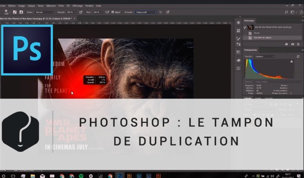Expand the Flux slider arrow
This screenshot has height=178, width=304.
click(x=102, y=12)
